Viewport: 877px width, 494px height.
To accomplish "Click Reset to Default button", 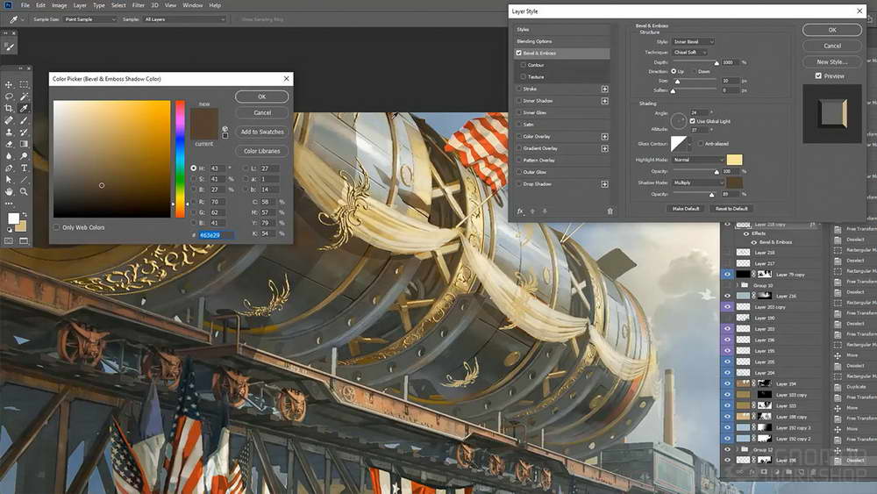I will tap(731, 208).
